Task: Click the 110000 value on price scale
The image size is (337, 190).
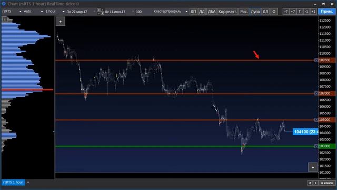Action: [x=325, y=53]
